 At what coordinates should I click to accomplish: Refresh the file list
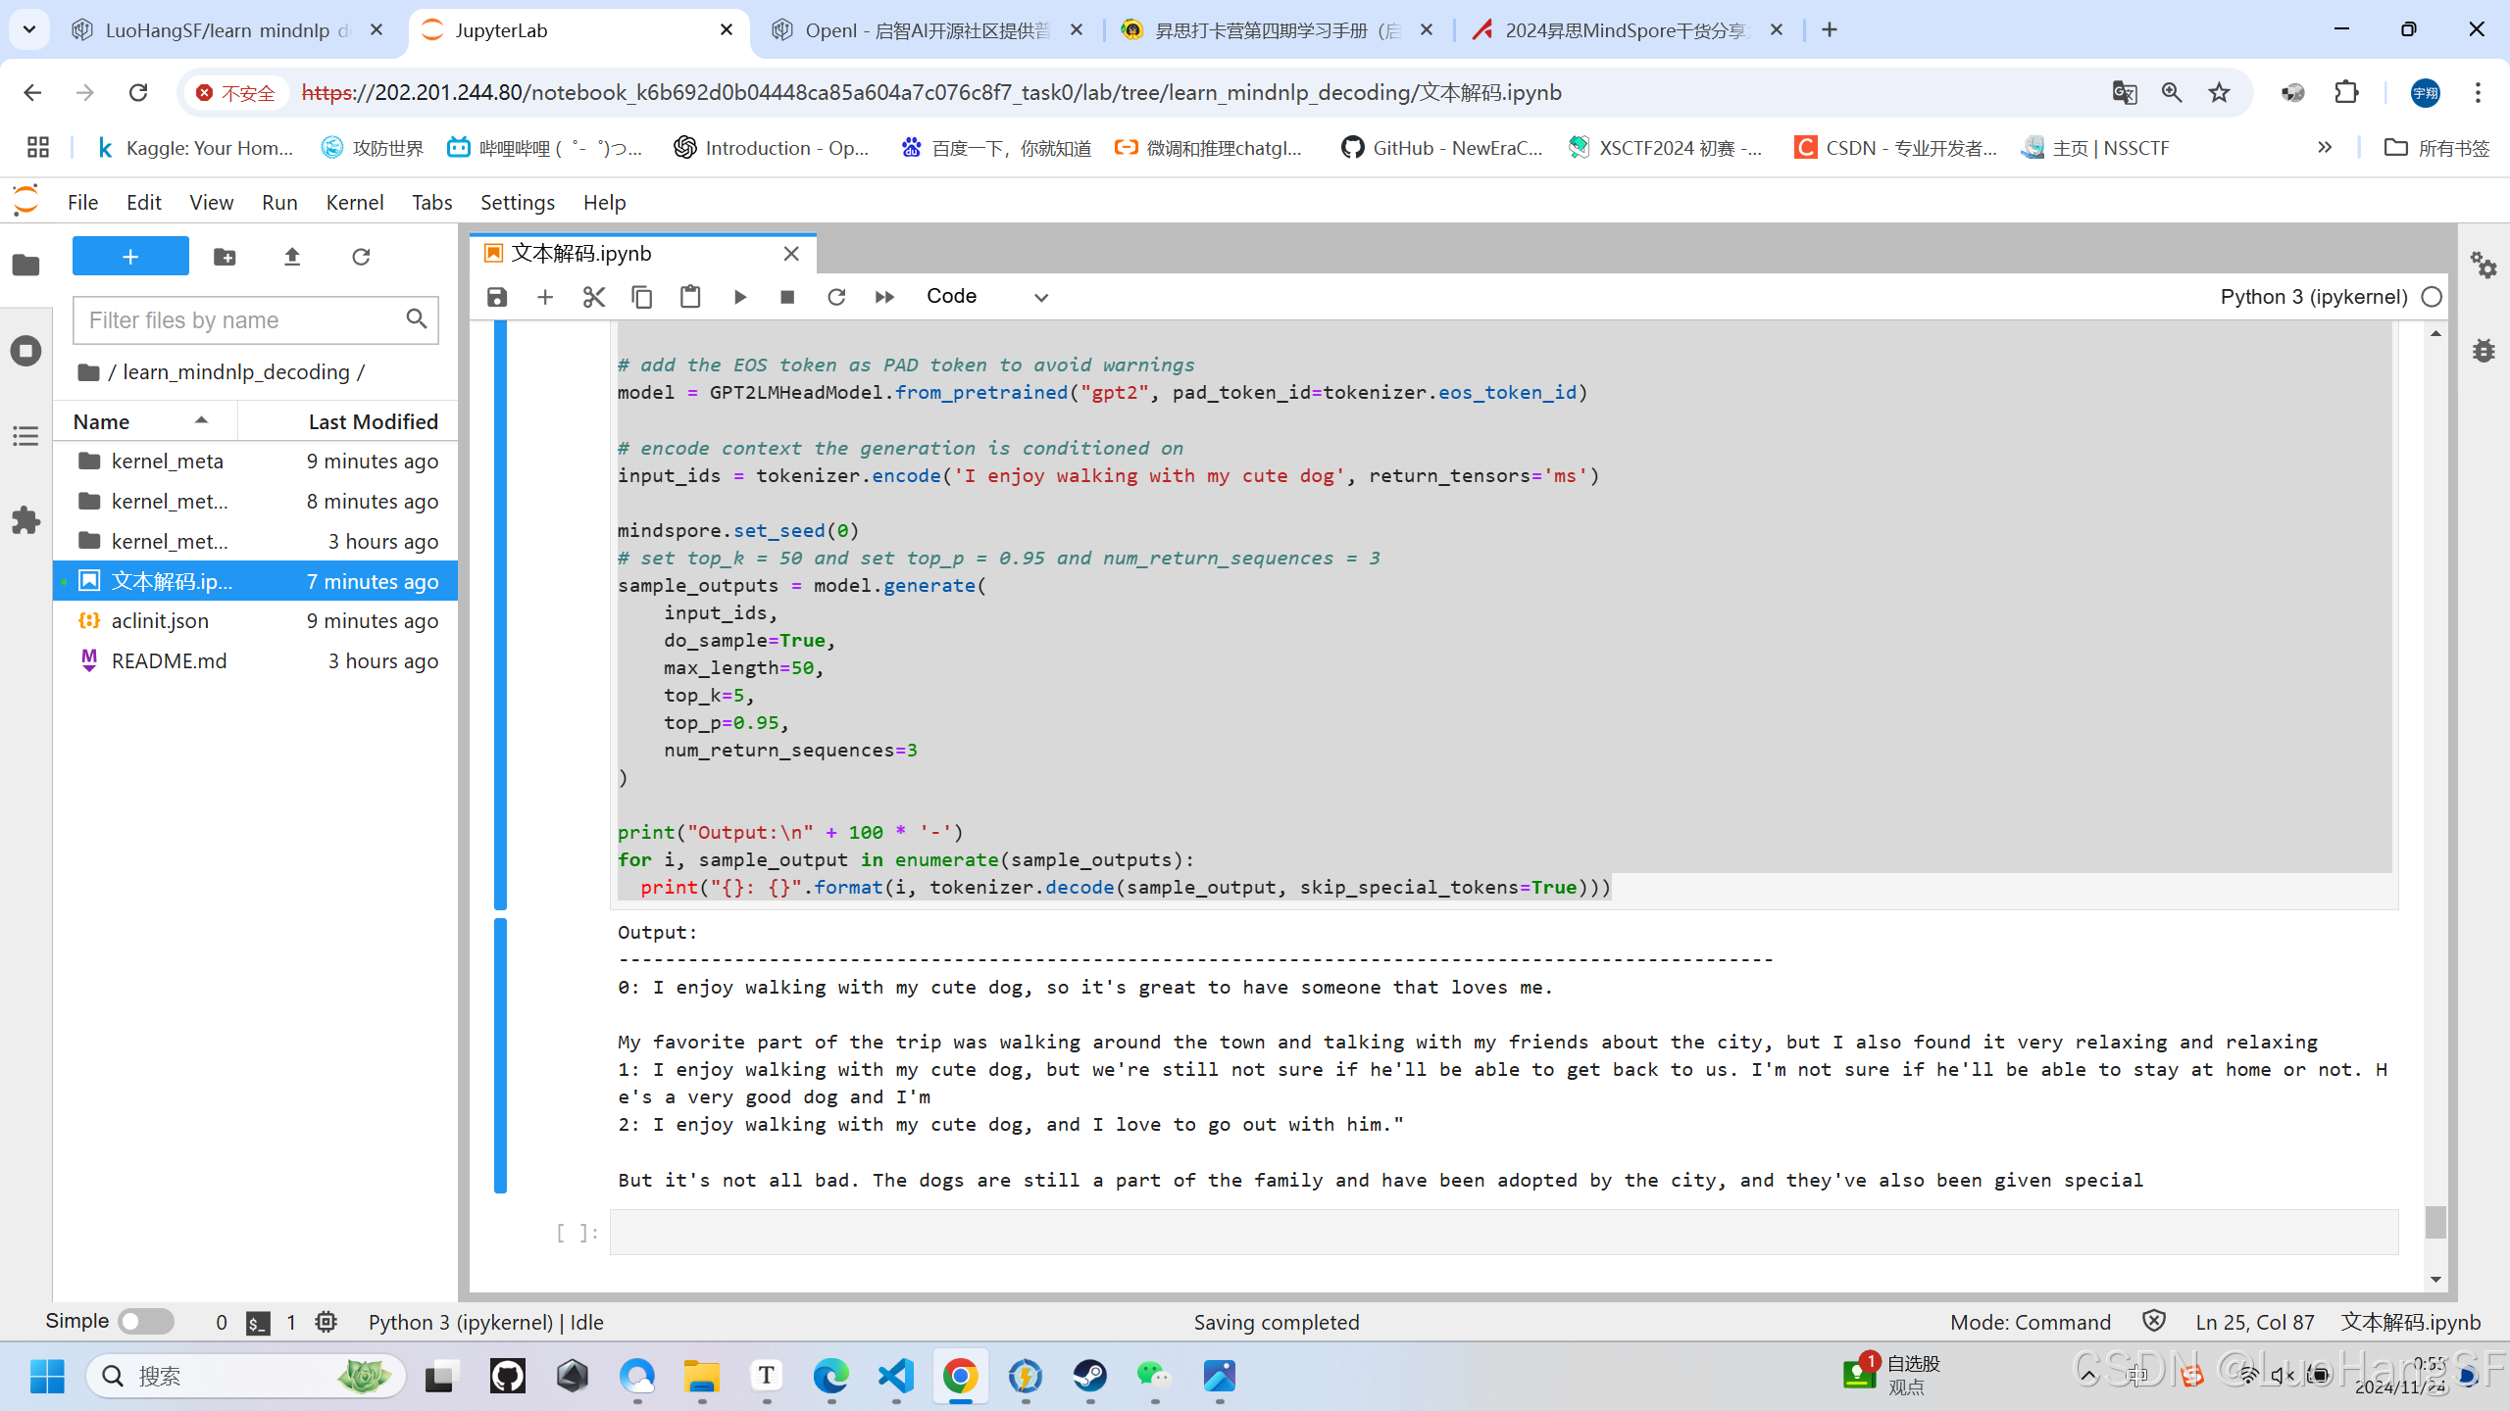tap(361, 257)
